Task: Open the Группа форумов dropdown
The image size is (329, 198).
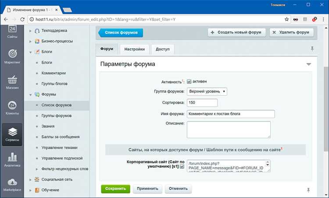Action: point(207,92)
